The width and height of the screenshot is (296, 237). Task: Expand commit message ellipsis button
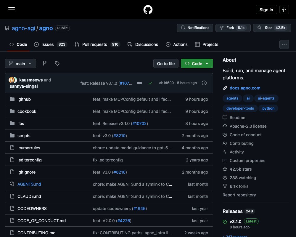(x=140, y=83)
